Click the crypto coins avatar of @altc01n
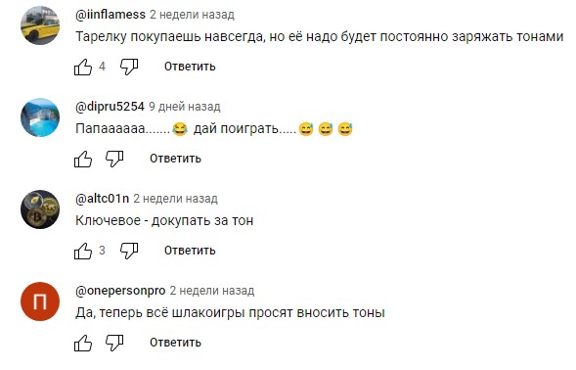This screenshot has width=576, height=370. pyautogui.click(x=40, y=209)
